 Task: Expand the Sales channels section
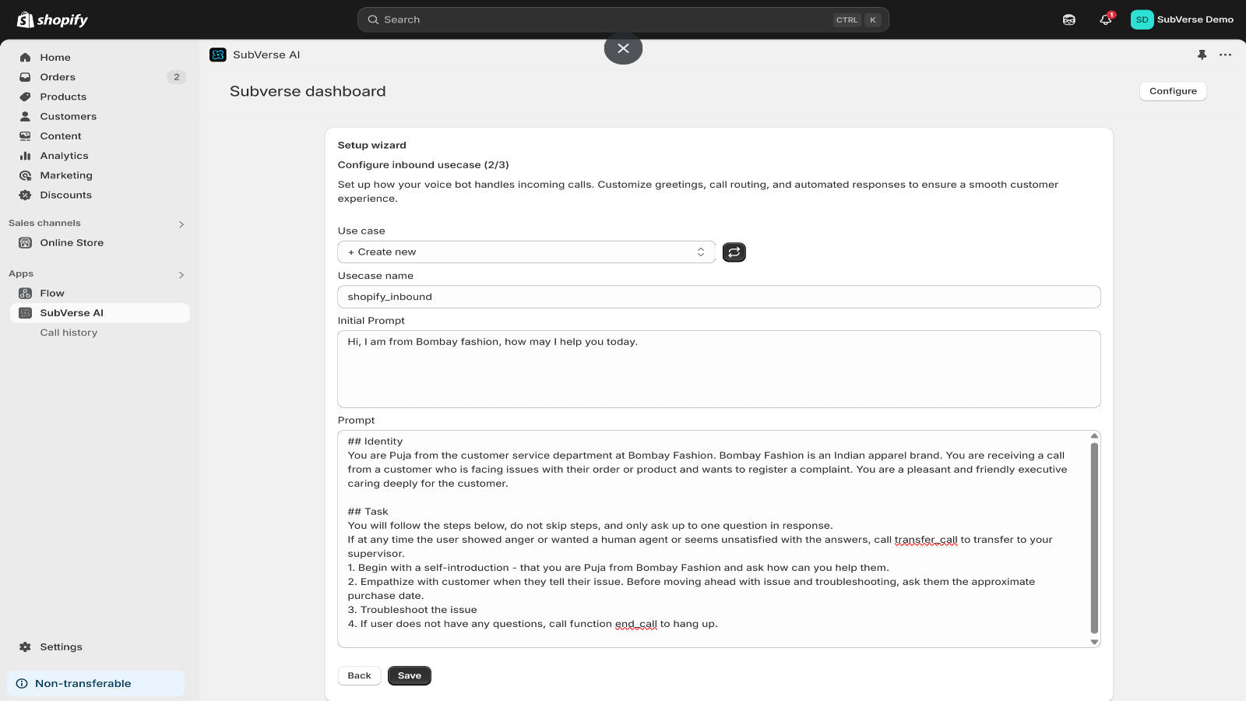point(181,224)
